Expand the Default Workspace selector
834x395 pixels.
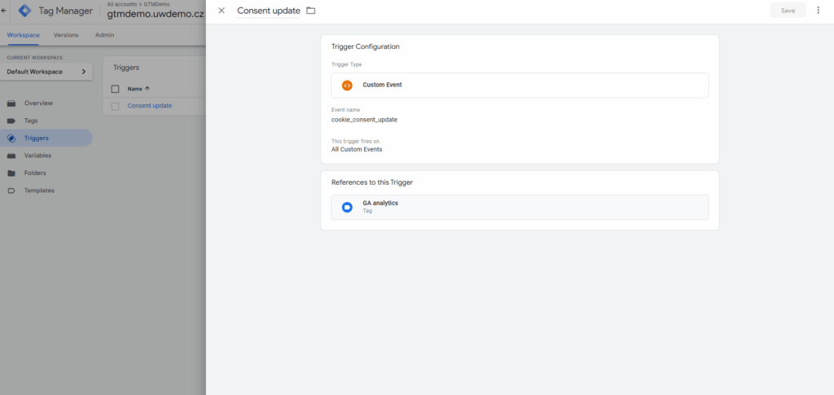(46, 72)
